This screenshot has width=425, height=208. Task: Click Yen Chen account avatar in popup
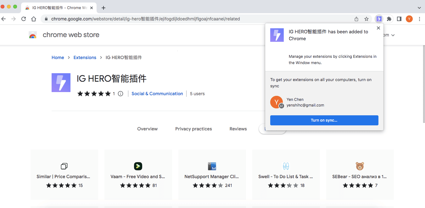tap(277, 102)
